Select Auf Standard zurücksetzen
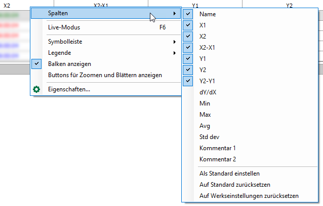The image size is (323, 206). [x=234, y=184]
